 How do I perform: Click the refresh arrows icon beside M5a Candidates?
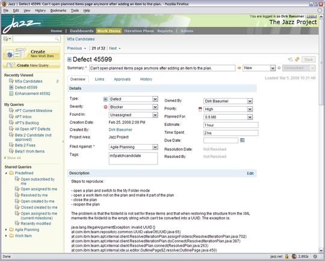58,81
